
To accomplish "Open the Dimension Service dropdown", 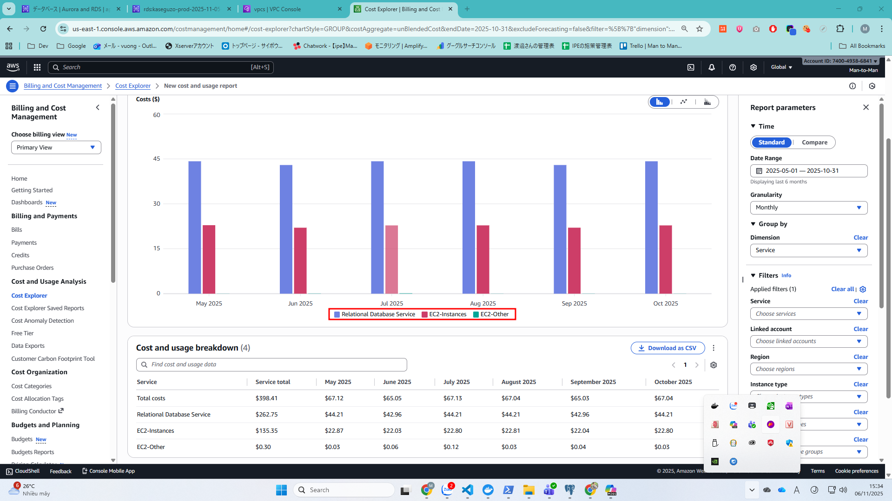I will click(x=808, y=250).
